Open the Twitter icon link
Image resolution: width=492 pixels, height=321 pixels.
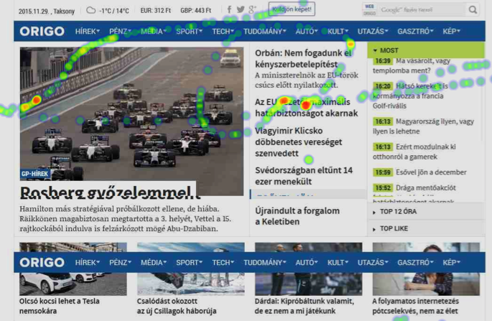pos(241,10)
